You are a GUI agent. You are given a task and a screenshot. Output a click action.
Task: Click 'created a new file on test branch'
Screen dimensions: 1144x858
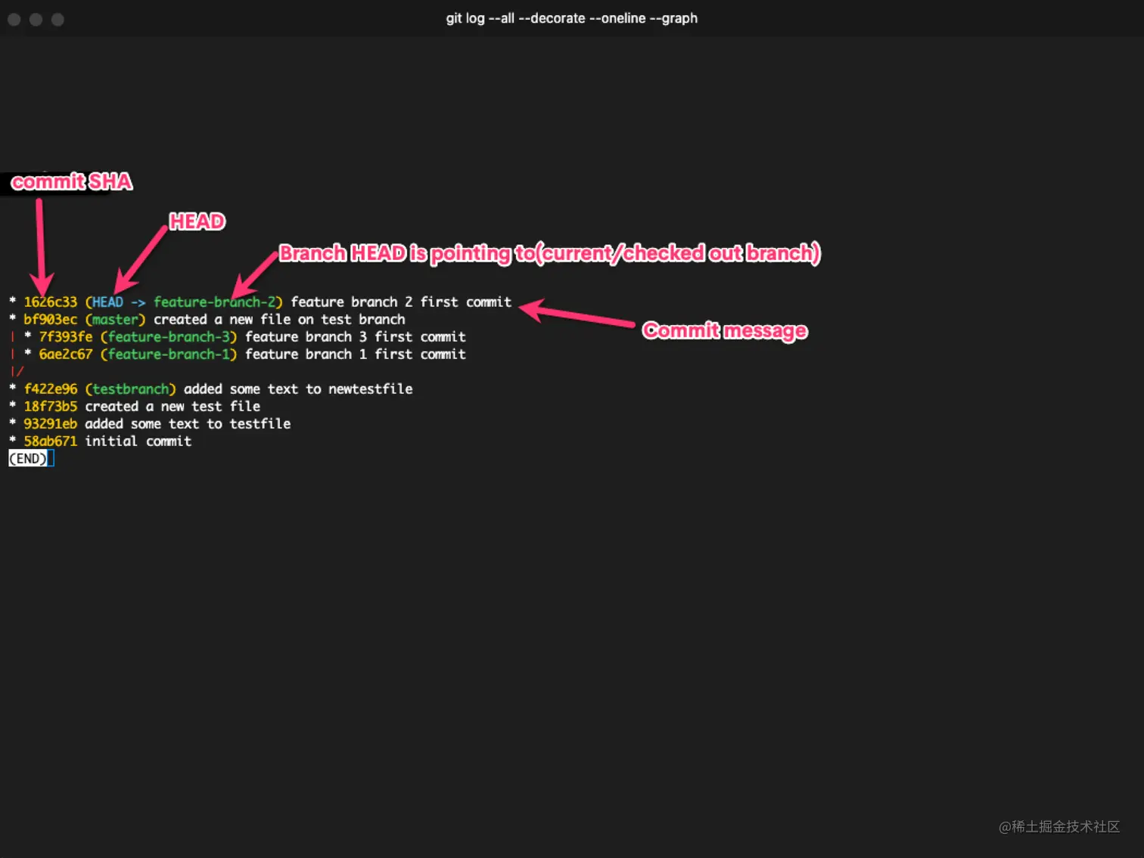click(279, 320)
